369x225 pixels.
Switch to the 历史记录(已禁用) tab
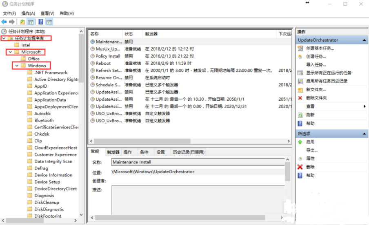pyautogui.click(x=188, y=152)
